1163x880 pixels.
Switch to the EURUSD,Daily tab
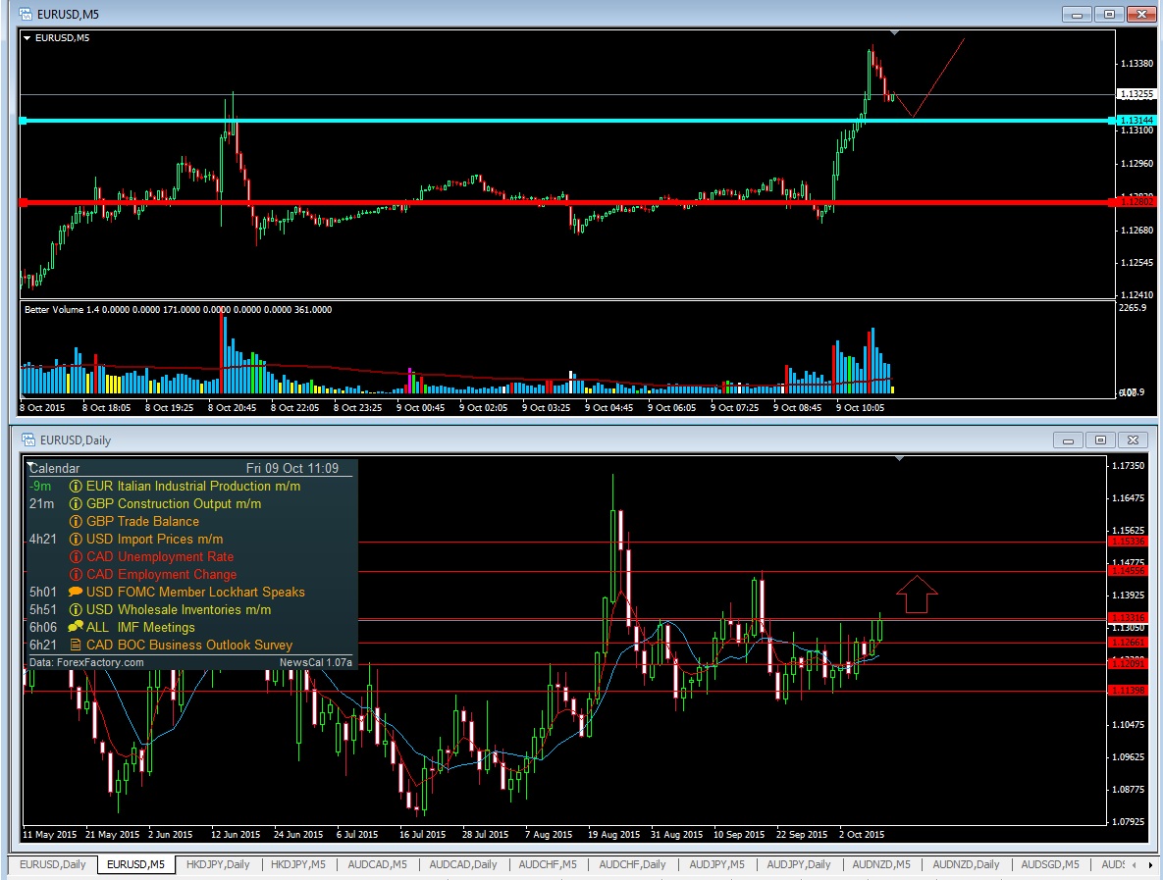tap(53, 864)
